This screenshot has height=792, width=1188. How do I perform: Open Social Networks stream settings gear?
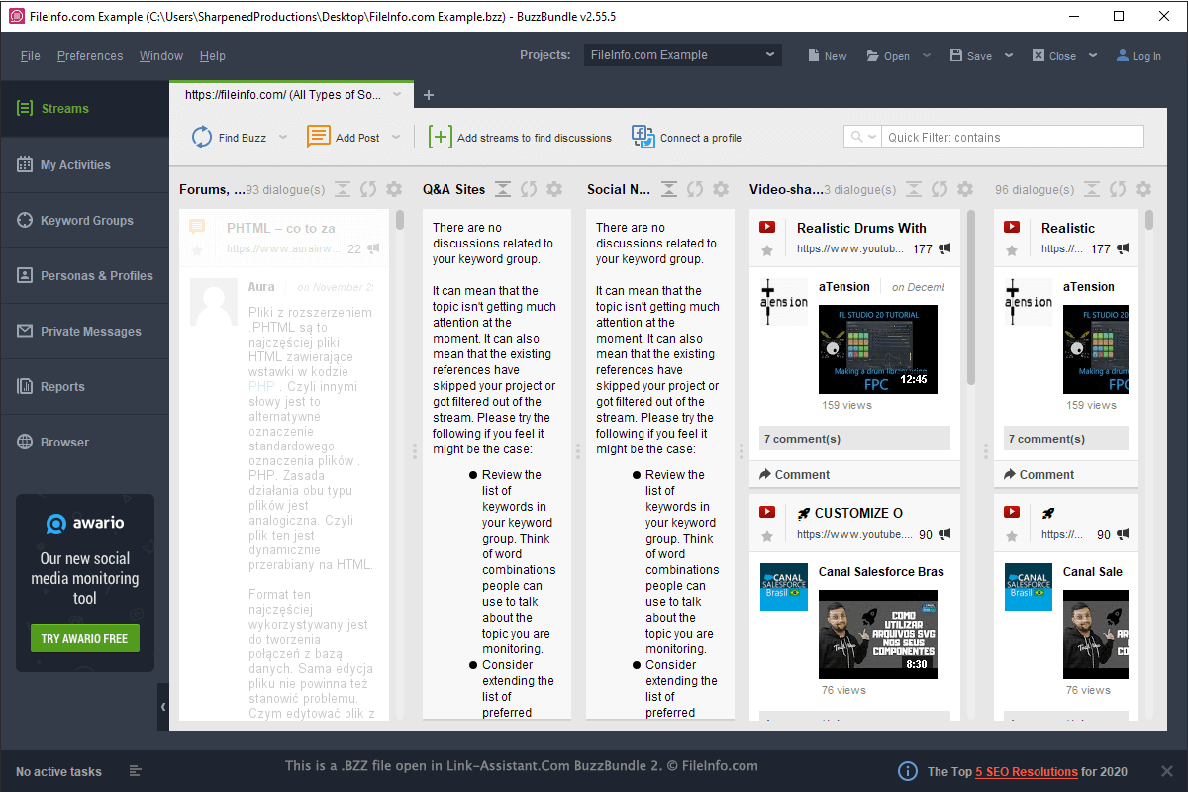pyautogui.click(x=721, y=189)
